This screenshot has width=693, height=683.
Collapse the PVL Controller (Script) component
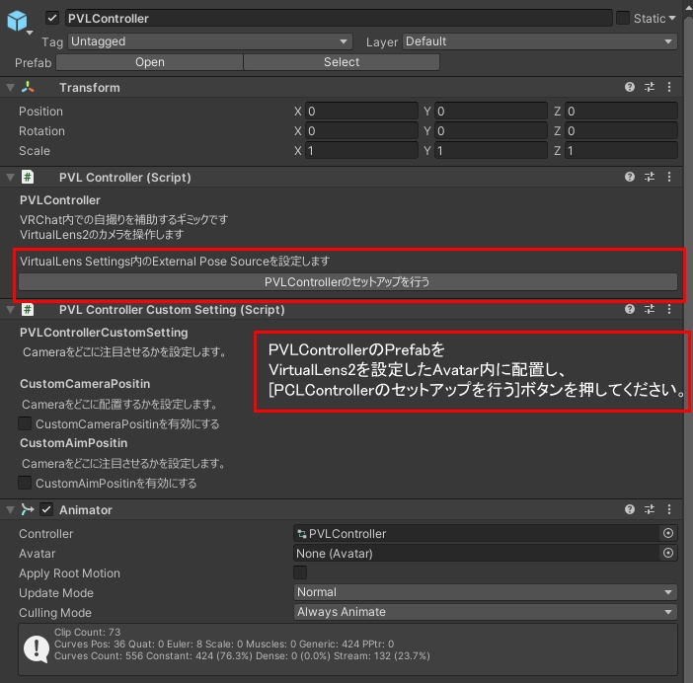point(10,178)
